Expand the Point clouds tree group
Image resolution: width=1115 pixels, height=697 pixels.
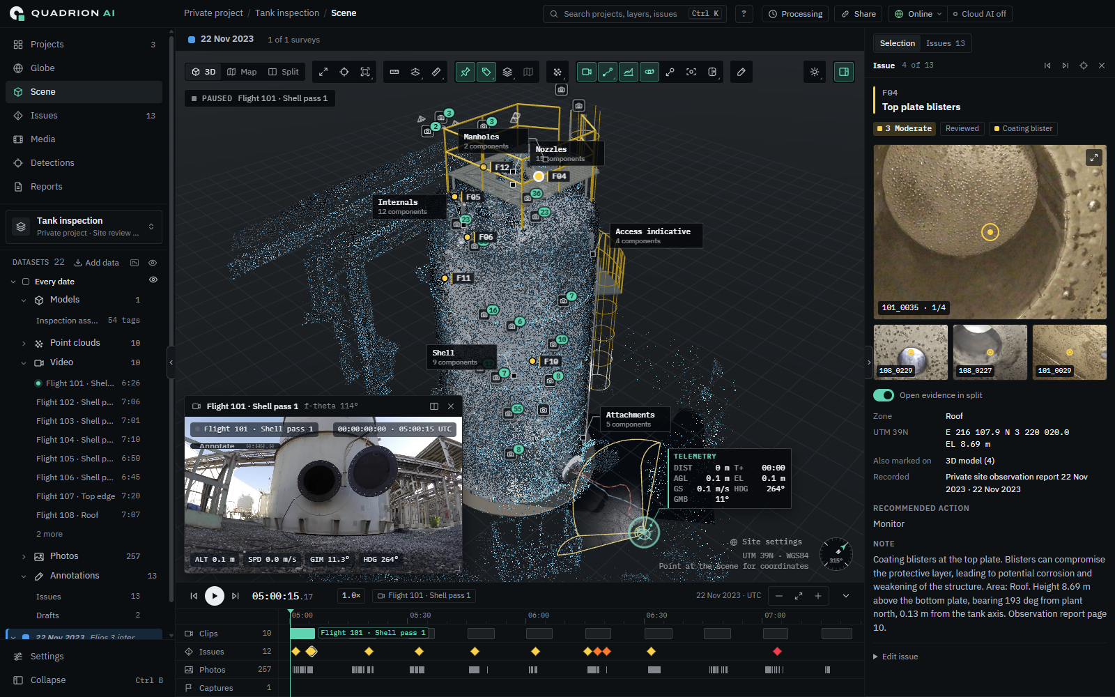(x=24, y=344)
